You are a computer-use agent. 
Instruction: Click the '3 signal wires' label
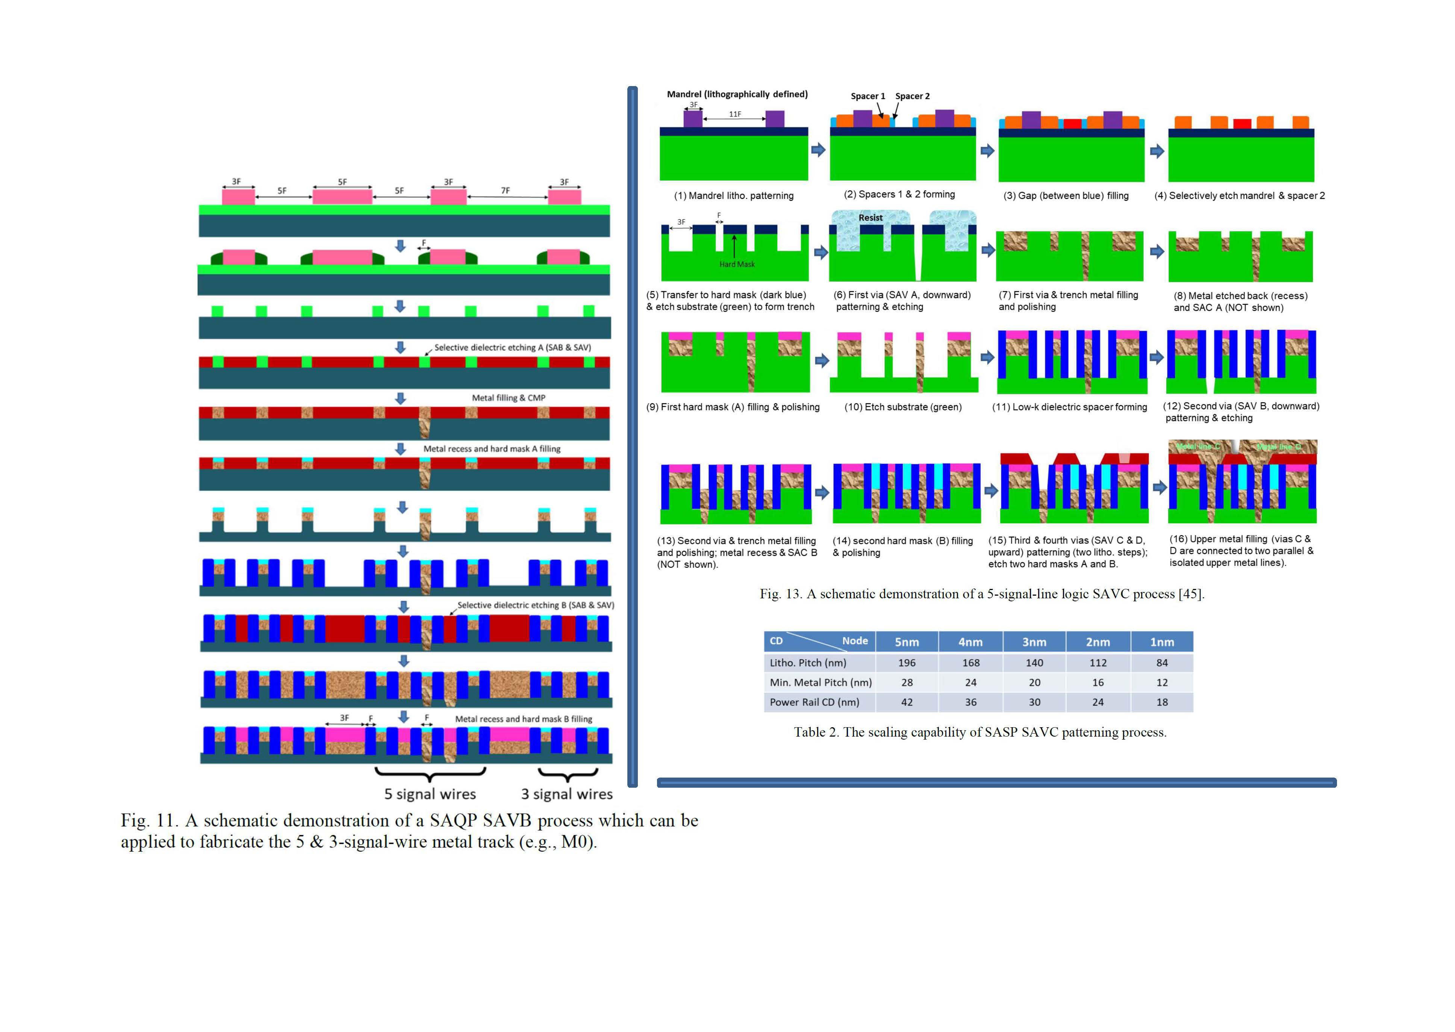[x=567, y=794]
